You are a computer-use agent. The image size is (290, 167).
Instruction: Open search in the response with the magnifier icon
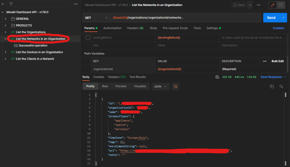tap(281, 86)
